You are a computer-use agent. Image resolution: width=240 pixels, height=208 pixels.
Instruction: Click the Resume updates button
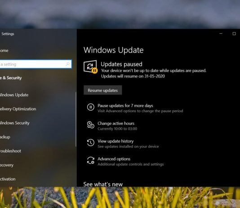click(103, 90)
